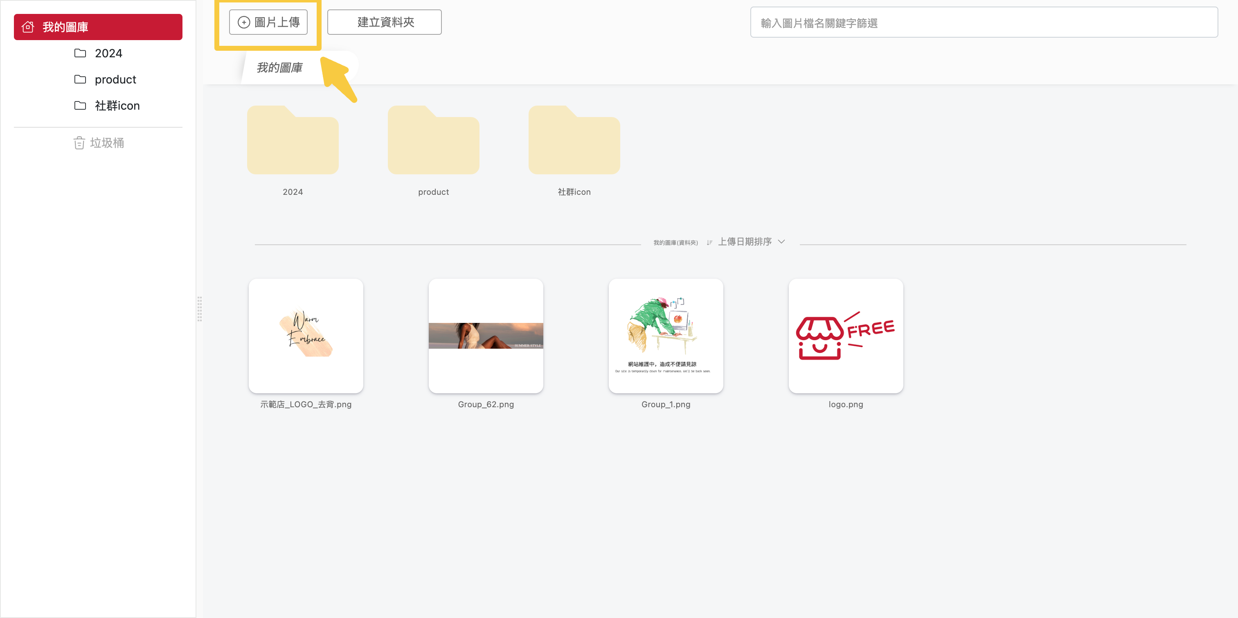Click the folder icon beside sidebar 社群icon
This screenshot has height=618, width=1238.
coord(80,105)
